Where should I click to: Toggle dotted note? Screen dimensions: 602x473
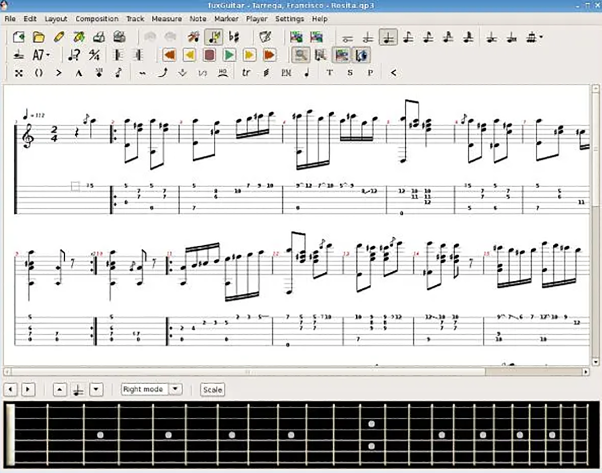point(492,37)
